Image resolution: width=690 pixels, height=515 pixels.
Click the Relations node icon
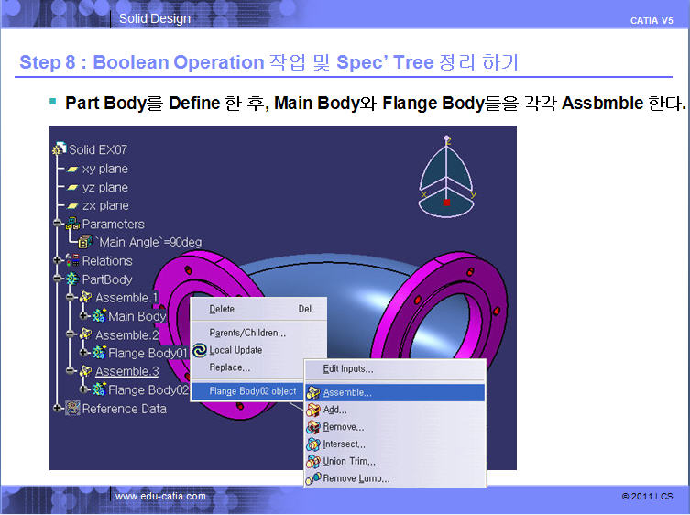click(72, 260)
